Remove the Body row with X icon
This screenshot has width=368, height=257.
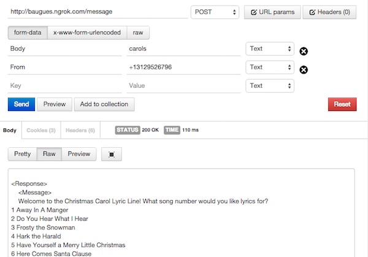(303, 52)
